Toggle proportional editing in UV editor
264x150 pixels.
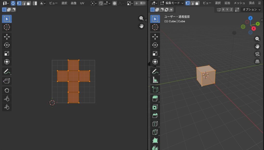coord(114,3)
